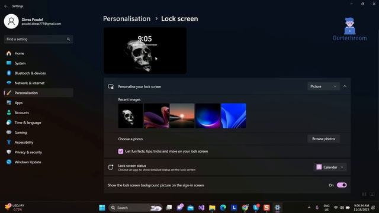Open the Calendar lock screen status dropdown

click(330, 167)
